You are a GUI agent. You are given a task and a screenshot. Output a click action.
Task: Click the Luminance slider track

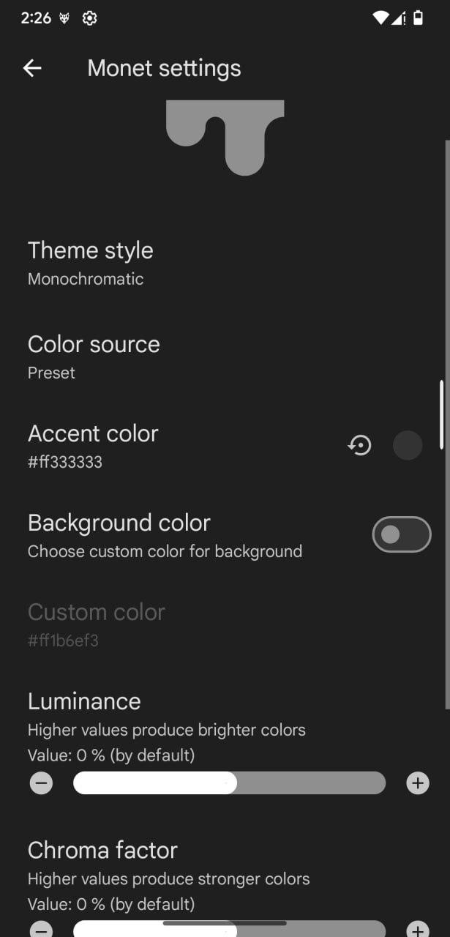(229, 783)
